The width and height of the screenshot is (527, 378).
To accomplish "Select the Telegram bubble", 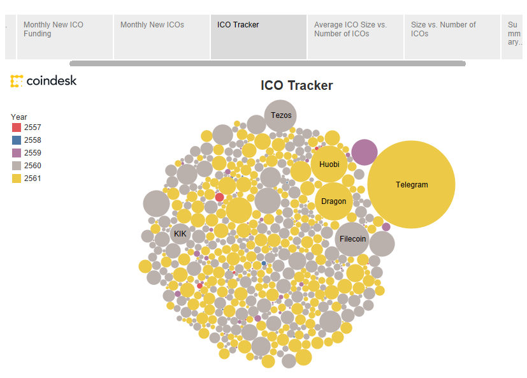I will (x=411, y=185).
